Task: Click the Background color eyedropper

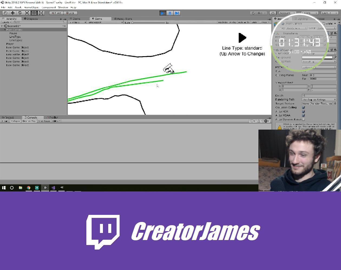Action: 335,57
